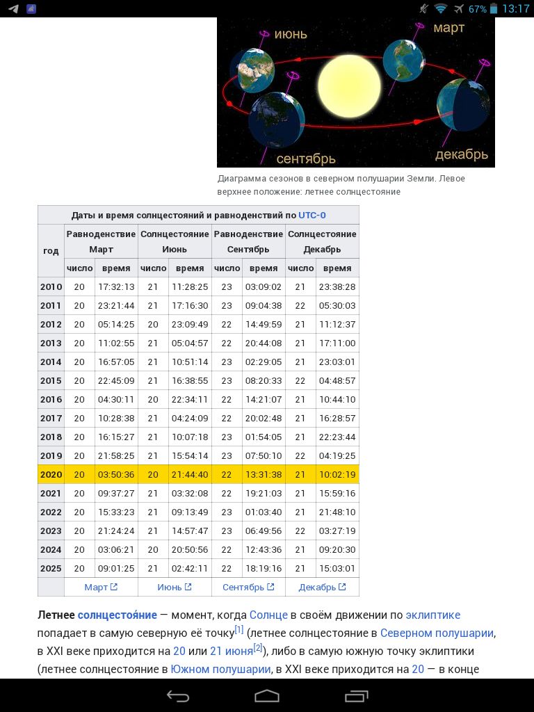This screenshot has width=534, height=712.
Task: Select time cell 02:42:11
Action: pyautogui.click(x=190, y=569)
